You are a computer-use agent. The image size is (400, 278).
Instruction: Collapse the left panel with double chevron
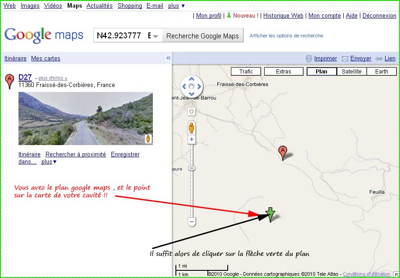pyautogui.click(x=168, y=58)
